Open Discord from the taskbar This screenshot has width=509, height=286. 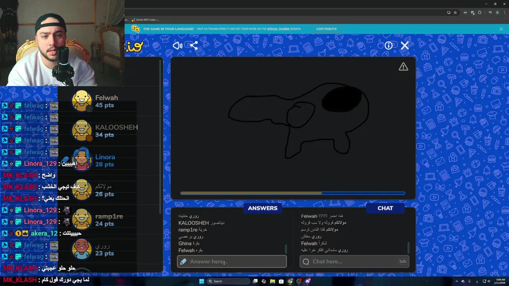tap(308, 281)
